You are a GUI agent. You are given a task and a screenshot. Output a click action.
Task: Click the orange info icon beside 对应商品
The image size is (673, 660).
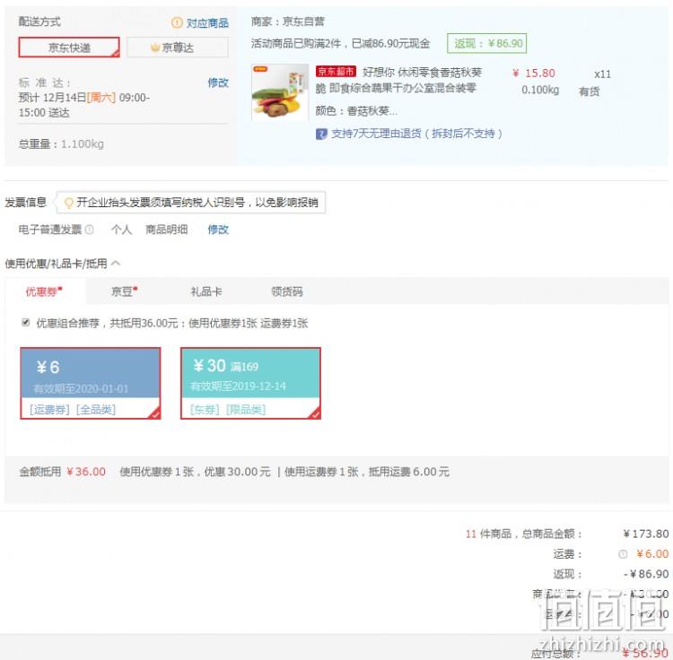177,22
